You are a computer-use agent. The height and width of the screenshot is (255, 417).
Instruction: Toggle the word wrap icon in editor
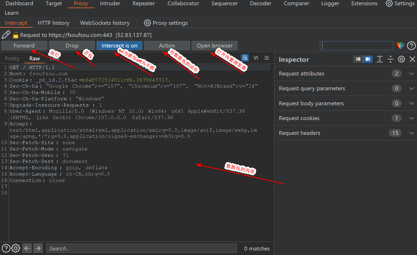point(245,58)
